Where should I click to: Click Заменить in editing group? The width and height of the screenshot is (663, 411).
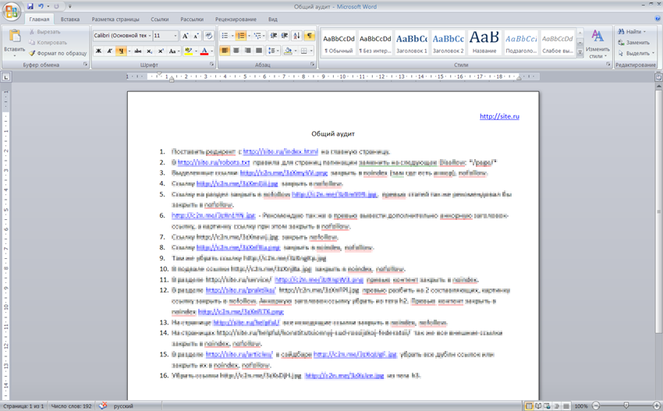click(x=633, y=42)
